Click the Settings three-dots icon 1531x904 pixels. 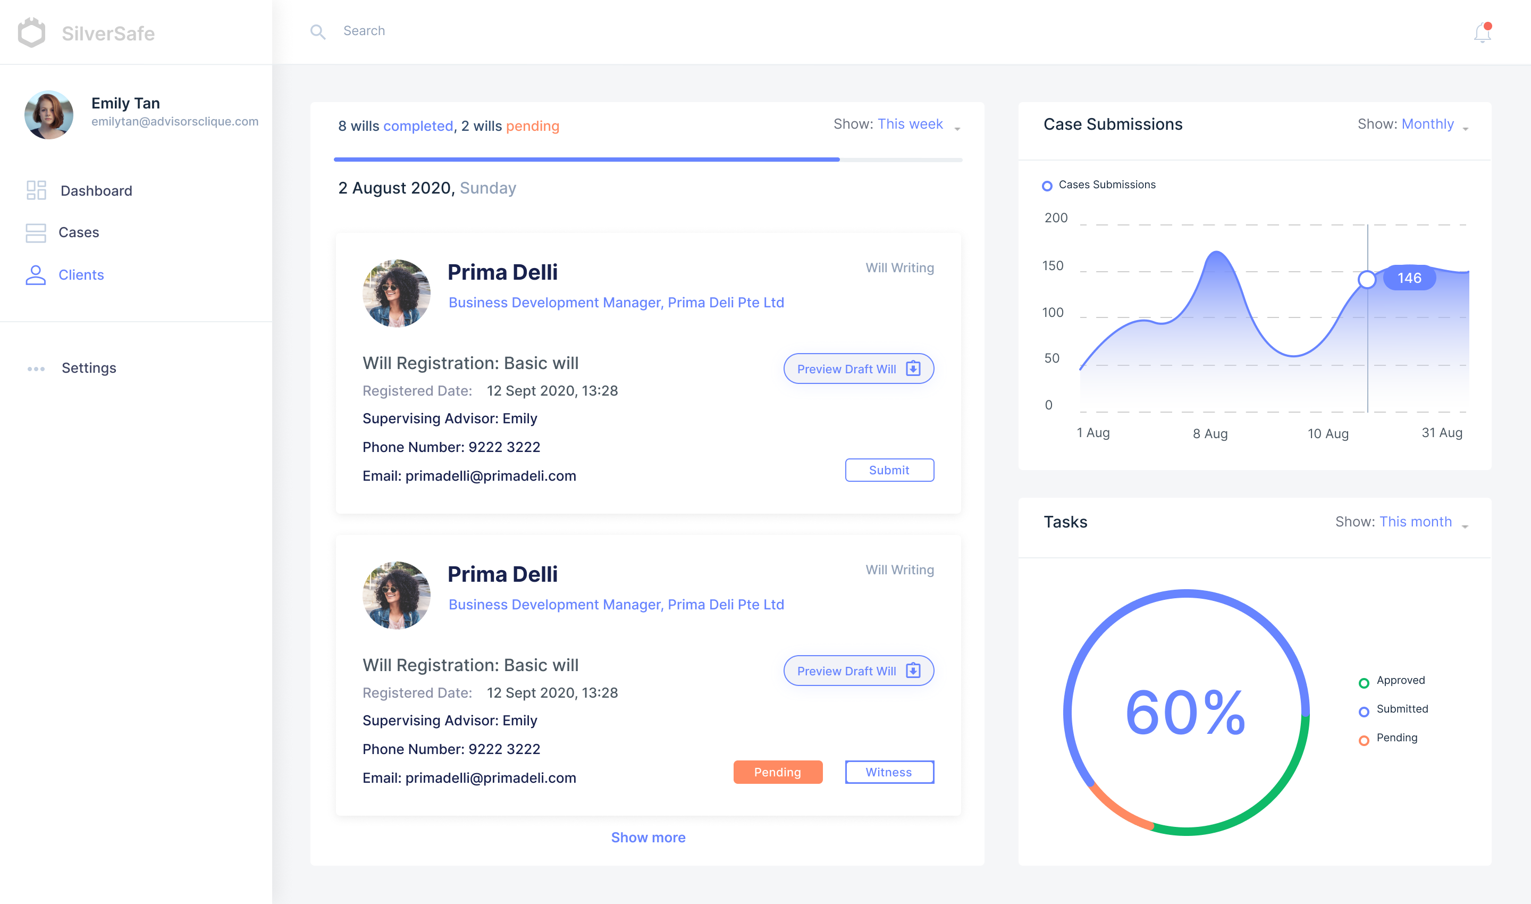[x=36, y=369]
